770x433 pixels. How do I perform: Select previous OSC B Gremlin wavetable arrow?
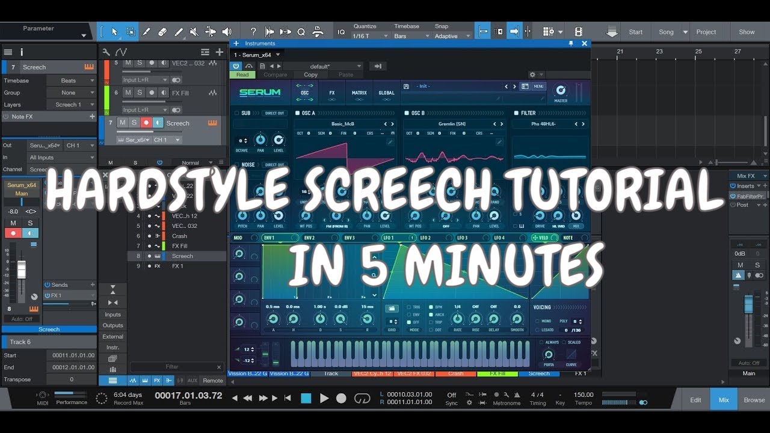click(494, 124)
